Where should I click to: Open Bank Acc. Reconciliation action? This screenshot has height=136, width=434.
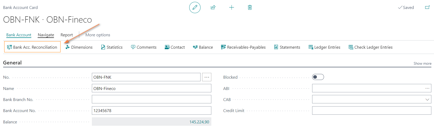pos(32,47)
